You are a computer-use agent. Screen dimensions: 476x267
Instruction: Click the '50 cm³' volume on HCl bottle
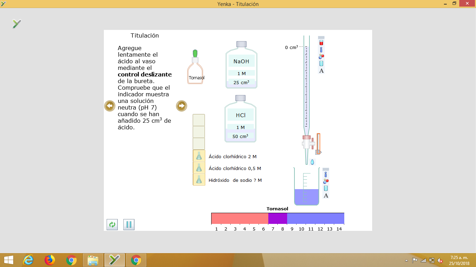click(x=240, y=136)
